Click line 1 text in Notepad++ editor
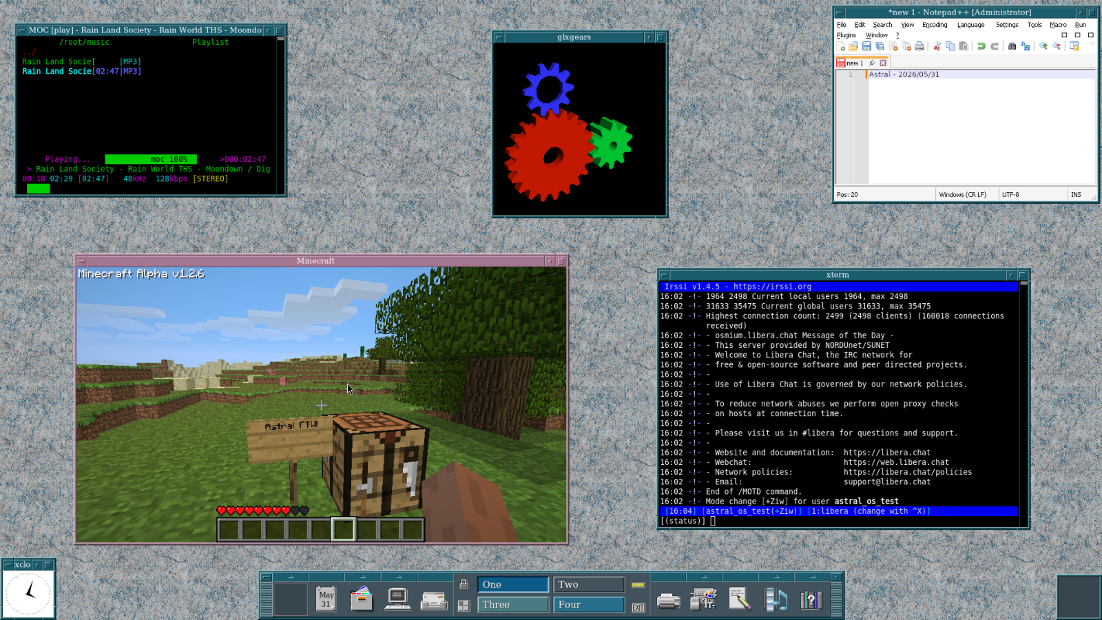The height and width of the screenshot is (620, 1102). tap(904, 74)
